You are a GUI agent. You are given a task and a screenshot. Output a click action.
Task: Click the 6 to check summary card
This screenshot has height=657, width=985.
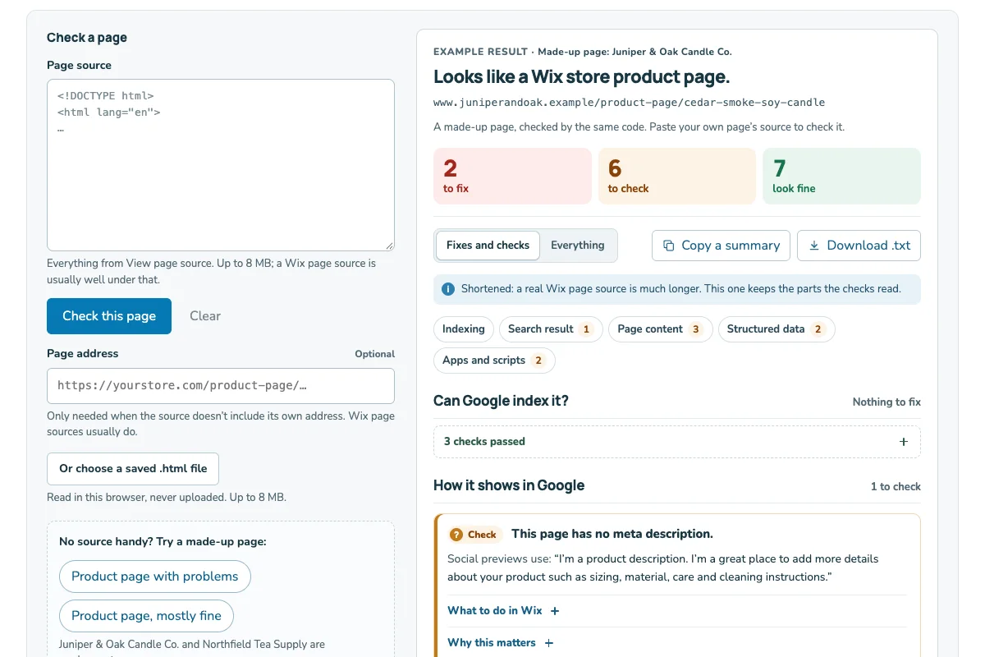point(677,176)
